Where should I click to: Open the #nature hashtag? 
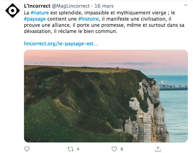pyautogui.click(x=40, y=13)
